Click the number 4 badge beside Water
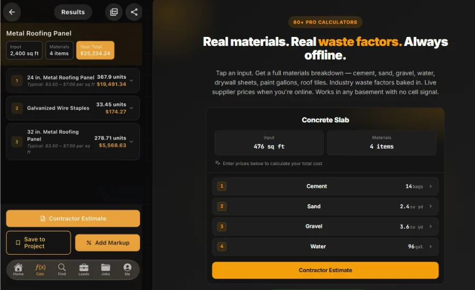This screenshot has height=290, width=475. [222, 246]
